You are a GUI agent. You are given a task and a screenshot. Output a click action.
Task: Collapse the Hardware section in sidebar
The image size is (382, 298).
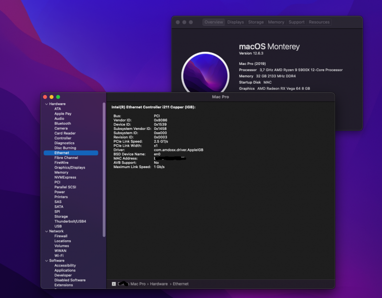(46, 104)
